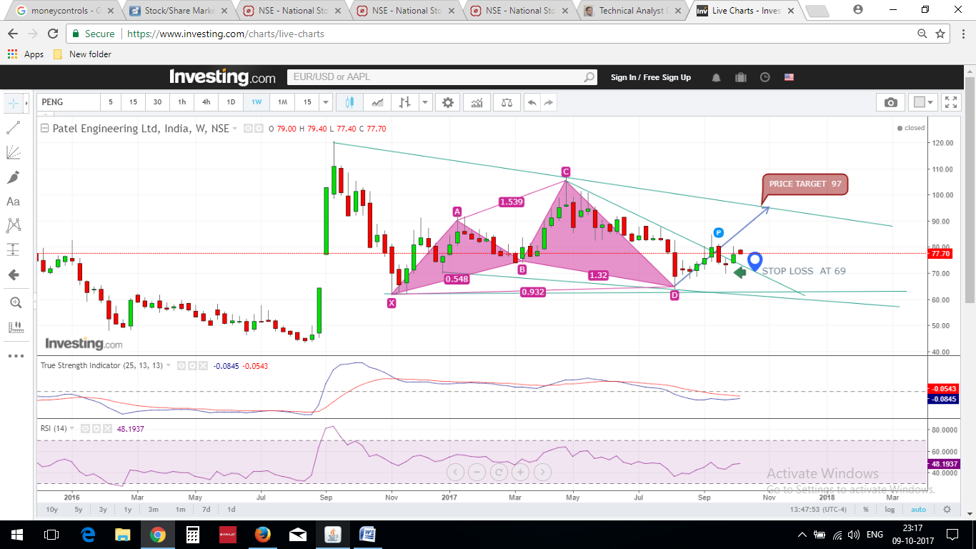Image resolution: width=976 pixels, height=549 pixels.
Task: Take a chart snapshot with camera
Action: (890, 102)
